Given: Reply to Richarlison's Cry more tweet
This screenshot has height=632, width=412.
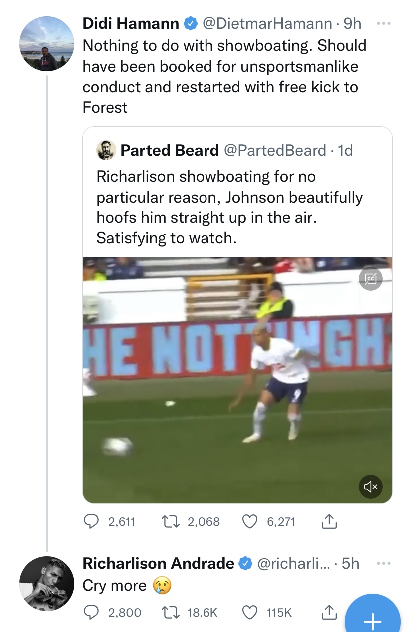Looking at the screenshot, I should tap(90, 612).
